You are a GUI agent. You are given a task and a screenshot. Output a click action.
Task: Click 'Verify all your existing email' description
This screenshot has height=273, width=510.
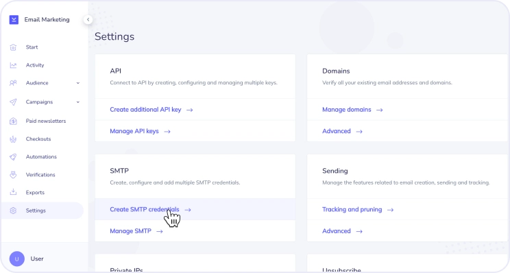click(387, 82)
